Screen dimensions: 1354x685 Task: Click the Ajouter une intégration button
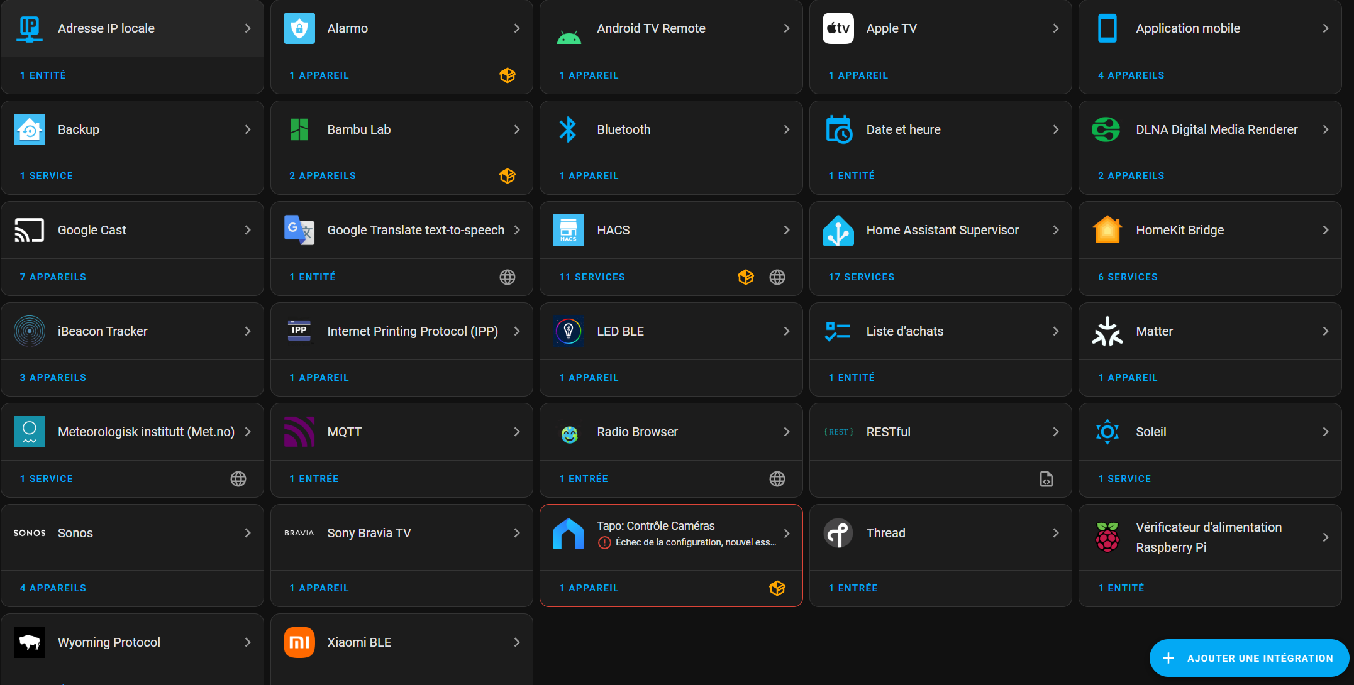(1249, 658)
